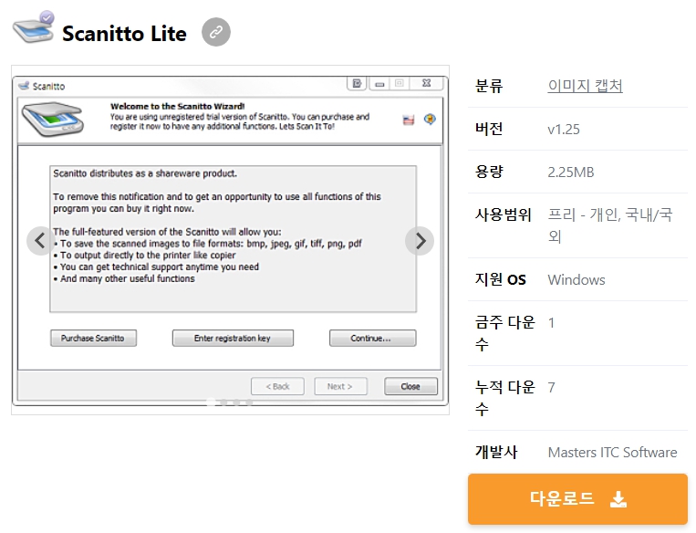Screen dimensions: 696x533
Task: Click the Close button in wizard
Action: click(x=410, y=386)
